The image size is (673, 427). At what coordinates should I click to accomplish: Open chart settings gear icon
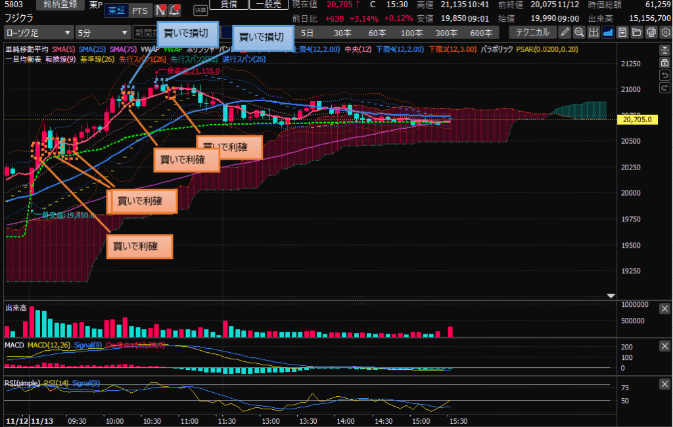tap(664, 32)
